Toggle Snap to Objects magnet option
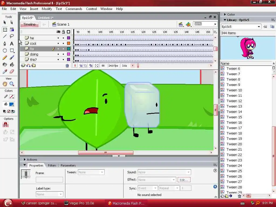The image size is (276, 207). (5, 125)
